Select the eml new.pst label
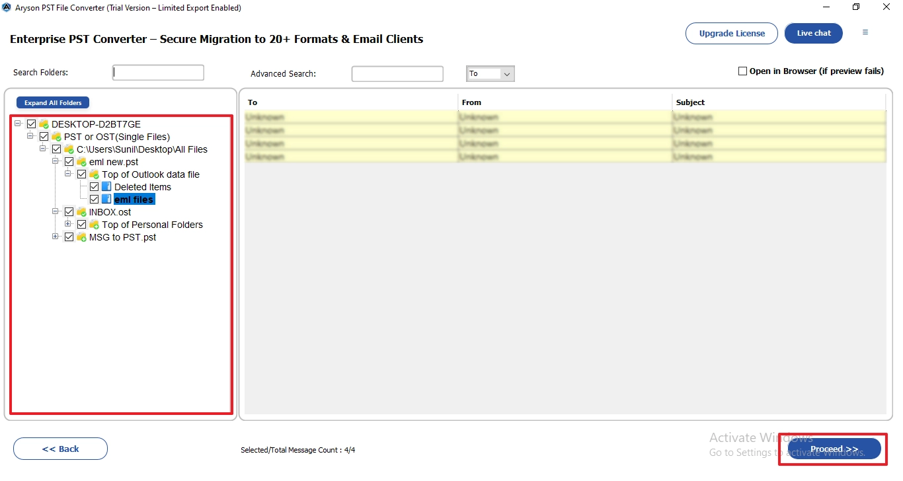Viewport: 903px width, 481px height. click(114, 162)
